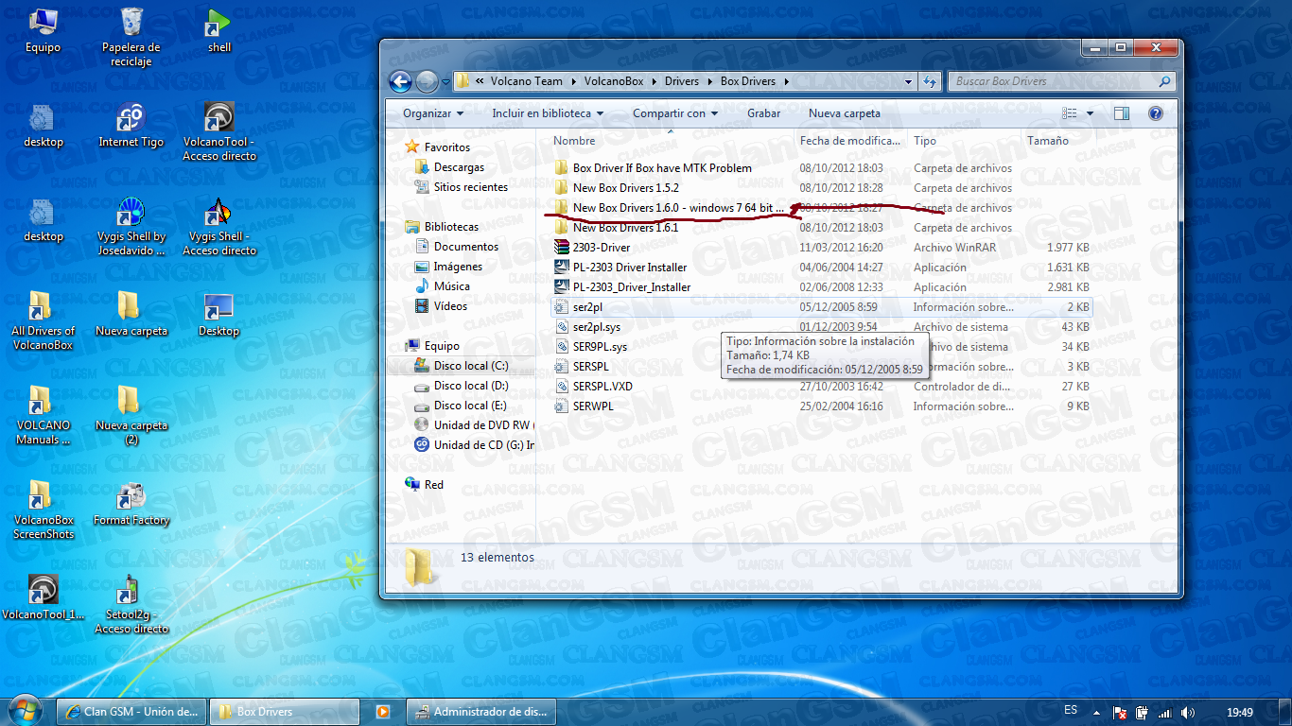1292x726 pixels.
Task: Select the shell desktop shortcut
Action: pos(219,29)
